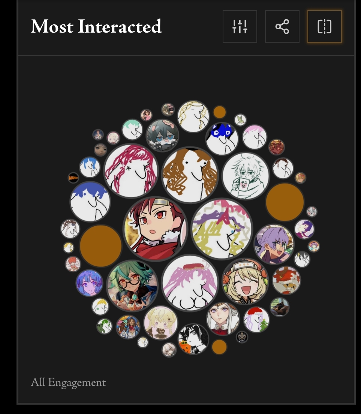Select the pink hair red hat doodle
The height and width of the screenshot is (414, 361).
coord(190,283)
